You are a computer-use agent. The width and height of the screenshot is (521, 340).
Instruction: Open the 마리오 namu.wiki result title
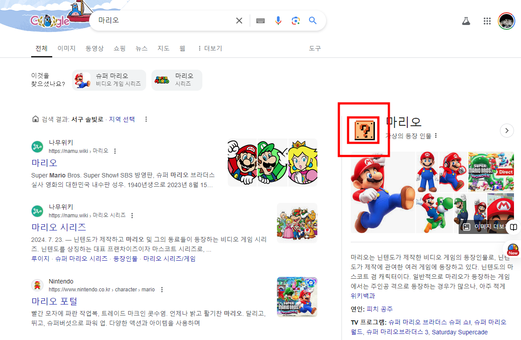click(x=44, y=163)
